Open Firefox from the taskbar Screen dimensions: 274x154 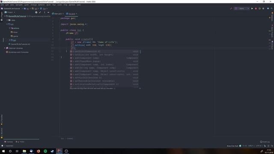(x=38, y=151)
